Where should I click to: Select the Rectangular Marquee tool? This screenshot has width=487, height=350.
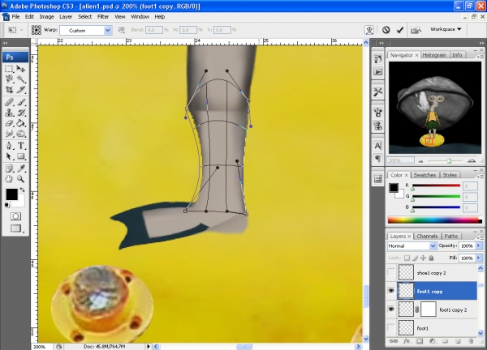tap(9, 69)
